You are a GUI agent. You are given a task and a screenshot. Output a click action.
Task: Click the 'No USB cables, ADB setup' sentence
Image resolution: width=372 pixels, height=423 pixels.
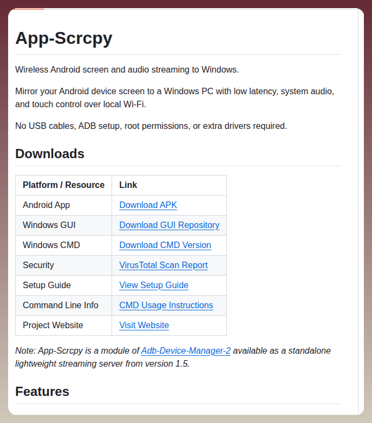pos(151,126)
